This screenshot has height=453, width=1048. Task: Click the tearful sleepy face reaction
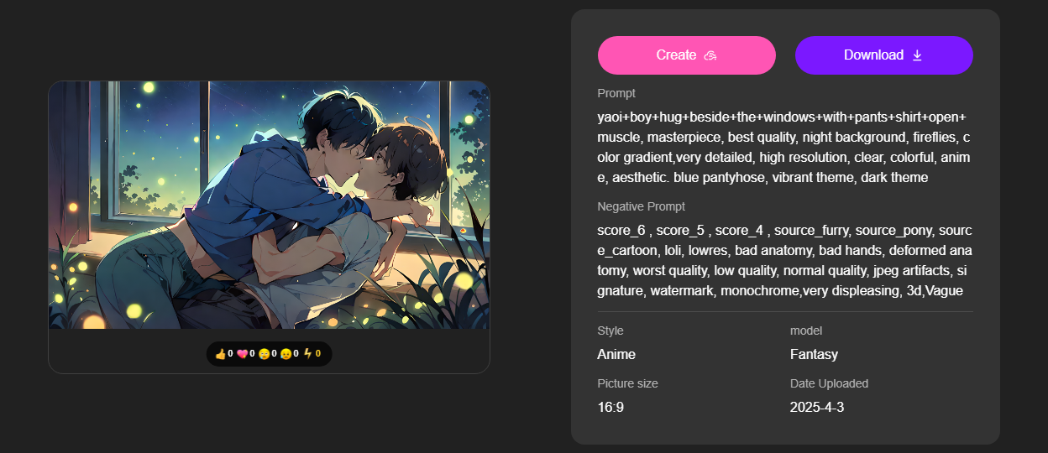pyautogui.click(x=264, y=354)
